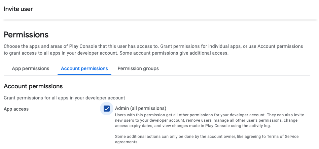Click the 'Choose the apps and areas' description

point(81,46)
